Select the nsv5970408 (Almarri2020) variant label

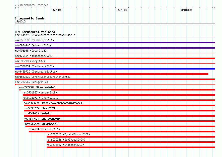[x=33, y=45]
